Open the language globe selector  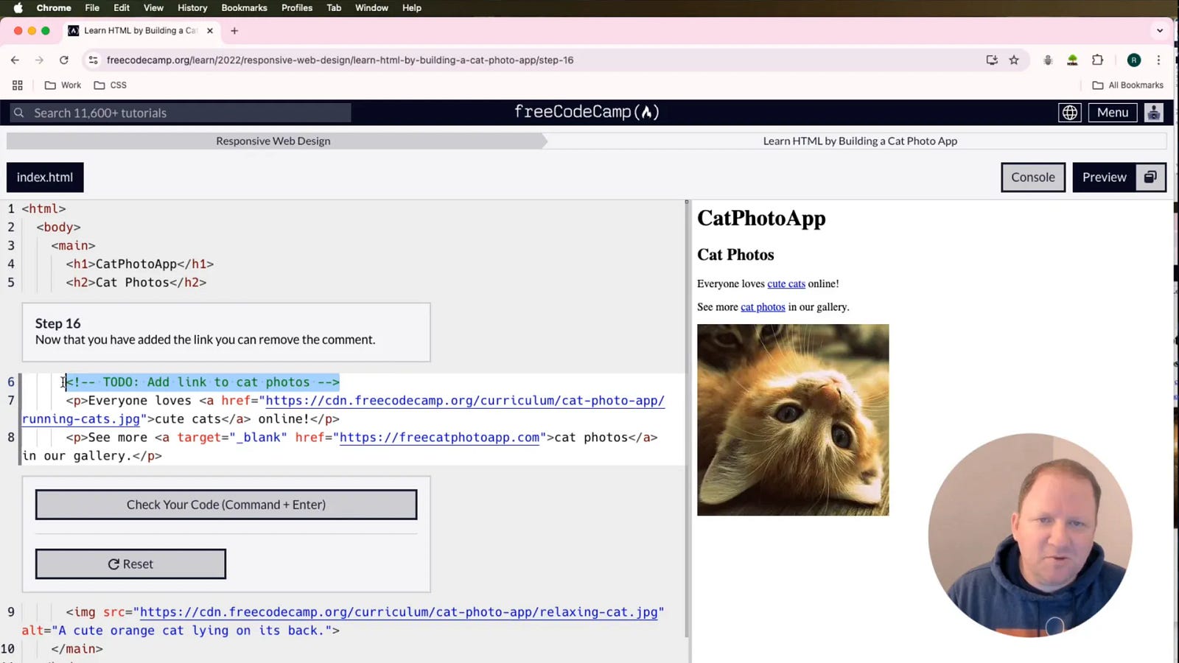click(x=1069, y=113)
